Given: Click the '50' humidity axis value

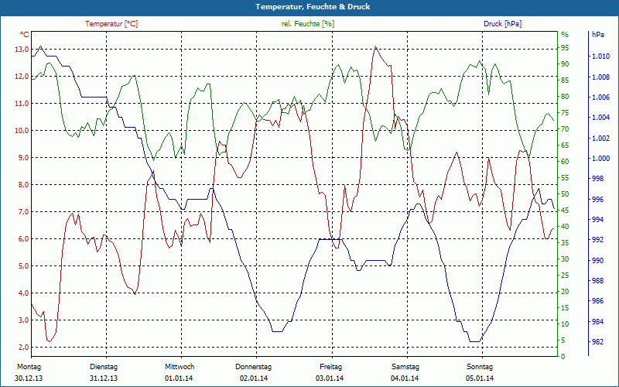Looking at the screenshot, I should [565, 194].
